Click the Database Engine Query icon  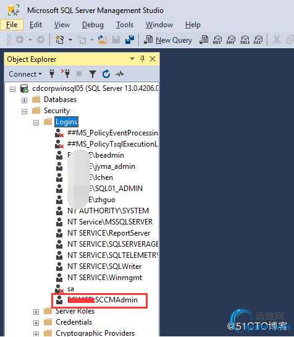tap(204, 40)
